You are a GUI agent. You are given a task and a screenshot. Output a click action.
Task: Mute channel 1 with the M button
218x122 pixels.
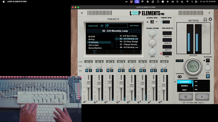(x=87, y=70)
